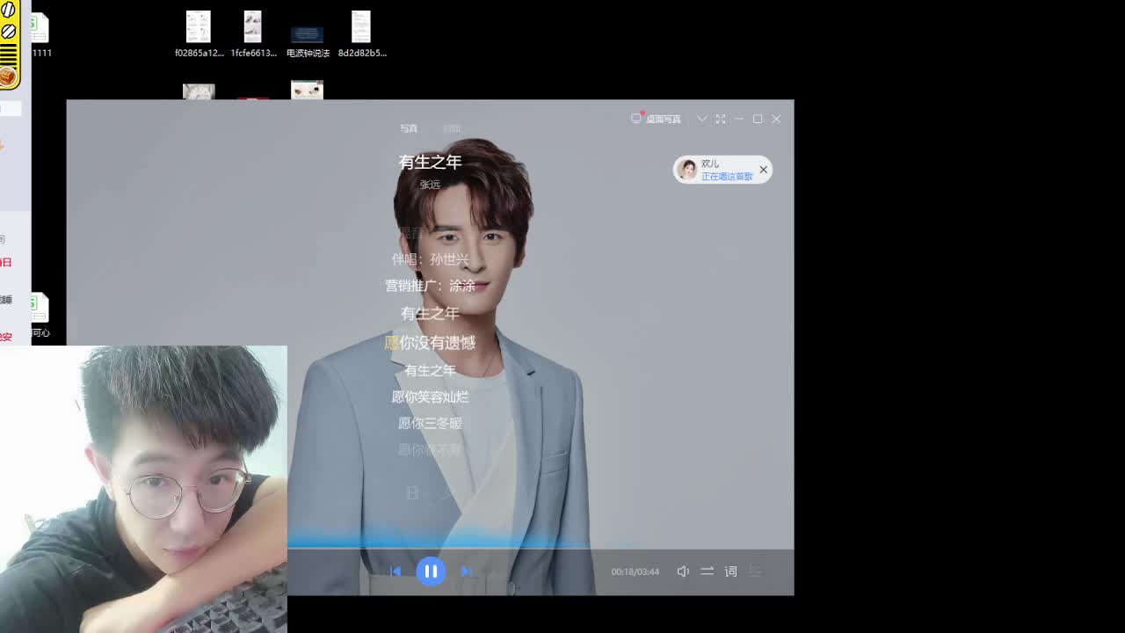Screen dimensions: 1125x633
Task: Dismiss the 欢儿 notification bubble
Action: coord(763,170)
